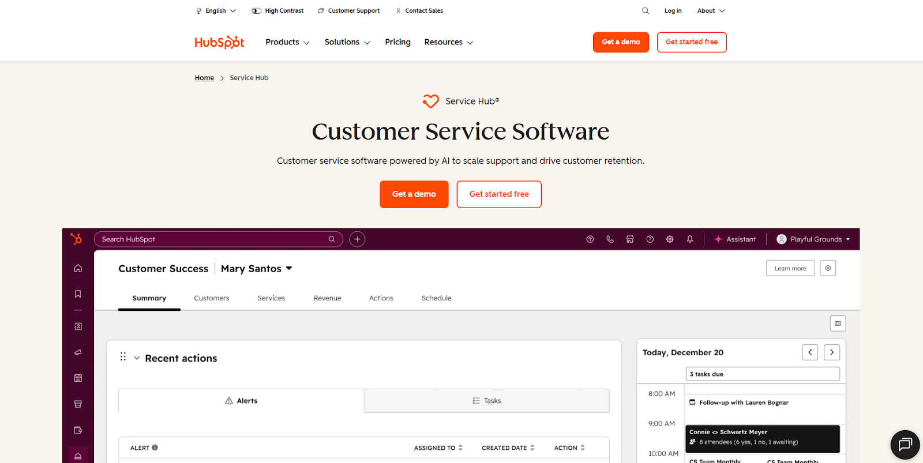This screenshot has height=463, width=923.
Task: Click the info icon next to ALERT
Action: coord(155,447)
